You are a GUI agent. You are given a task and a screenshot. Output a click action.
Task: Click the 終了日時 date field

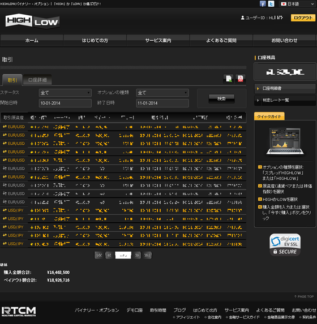pos(162,103)
